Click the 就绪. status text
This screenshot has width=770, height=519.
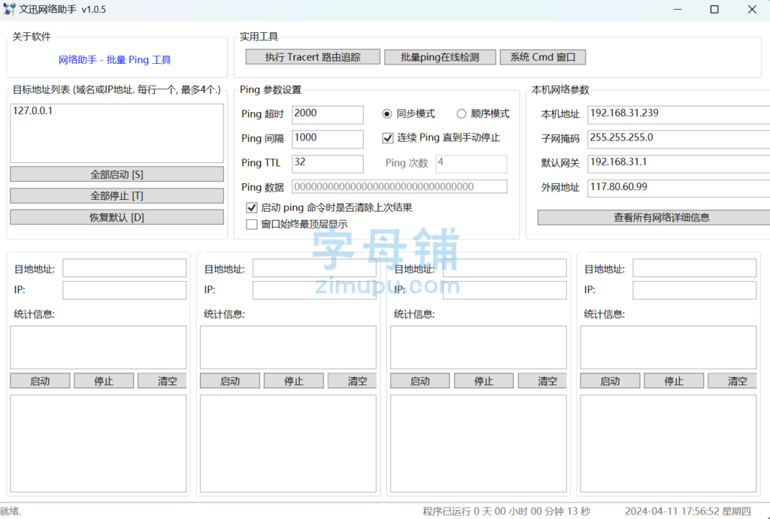[x=11, y=511]
